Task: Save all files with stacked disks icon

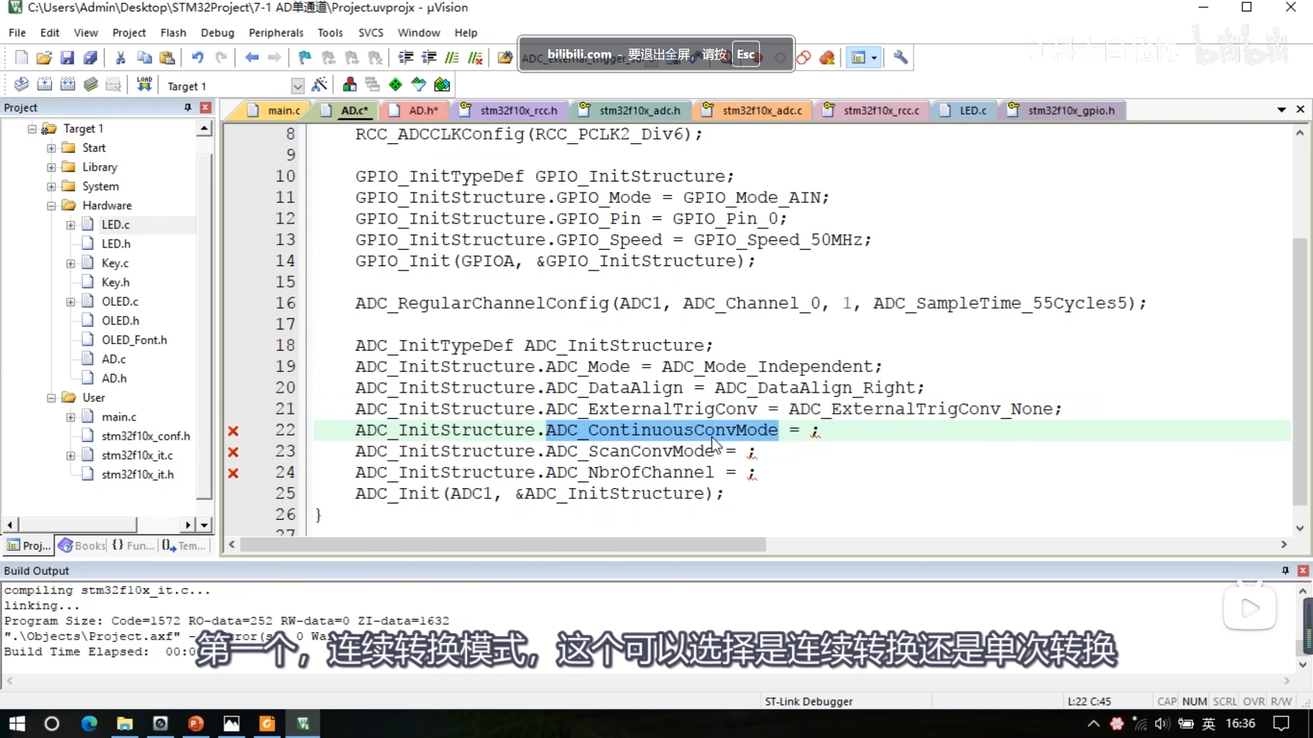Action: point(90,57)
